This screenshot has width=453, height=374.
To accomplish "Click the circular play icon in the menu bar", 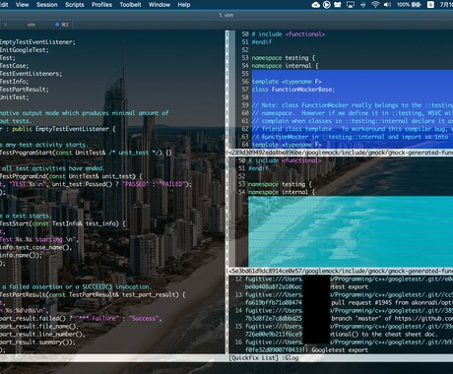I will pos(326,5).
